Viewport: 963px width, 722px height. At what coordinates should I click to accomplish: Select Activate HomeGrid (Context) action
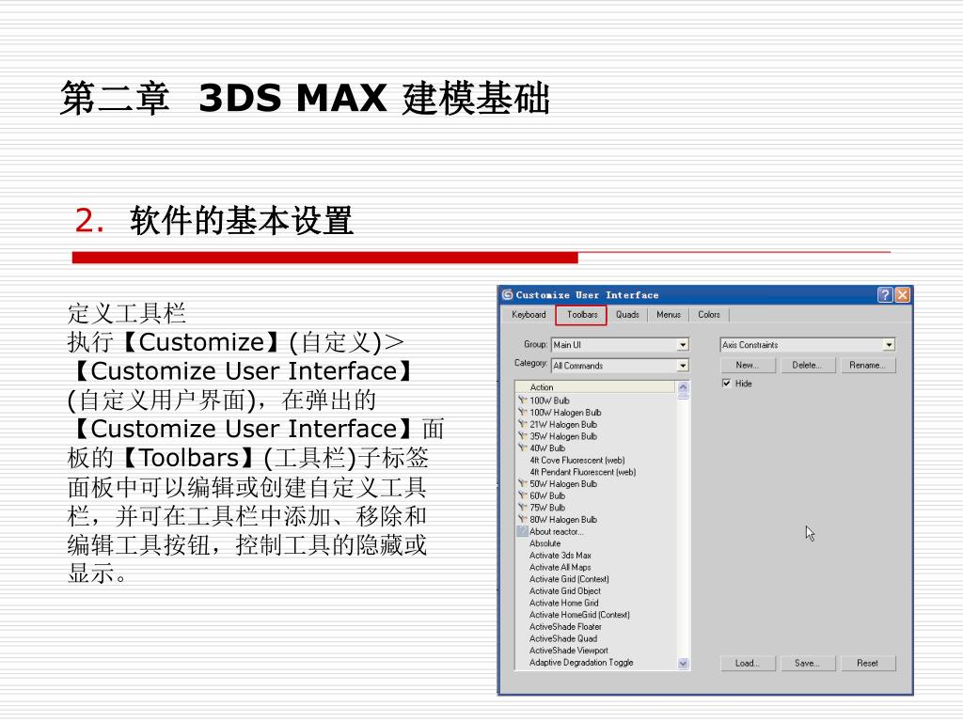click(579, 615)
